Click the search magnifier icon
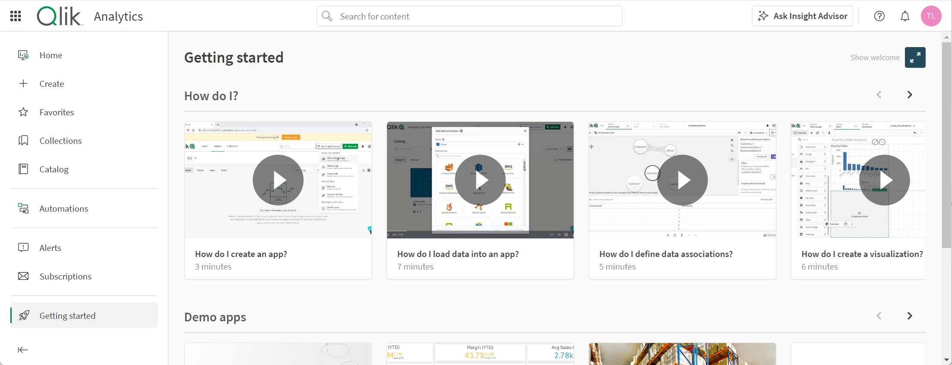Screen dimensions: 952x365 327,16
